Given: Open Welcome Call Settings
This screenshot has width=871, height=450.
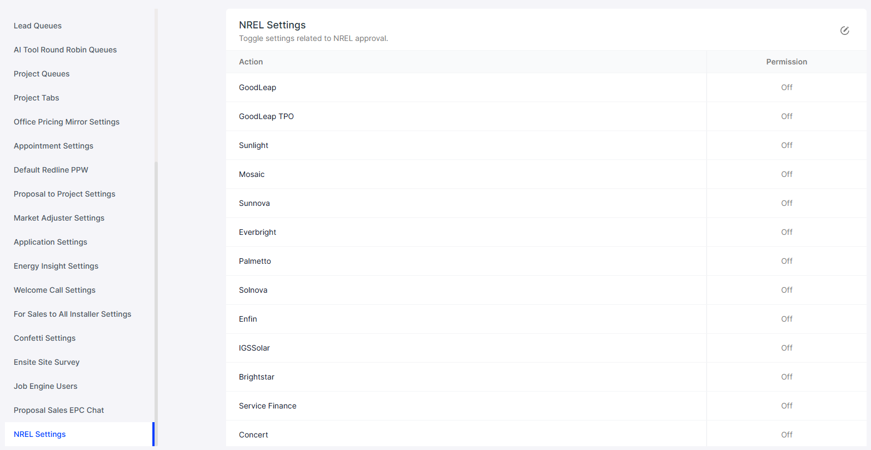Looking at the screenshot, I should (55, 290).
